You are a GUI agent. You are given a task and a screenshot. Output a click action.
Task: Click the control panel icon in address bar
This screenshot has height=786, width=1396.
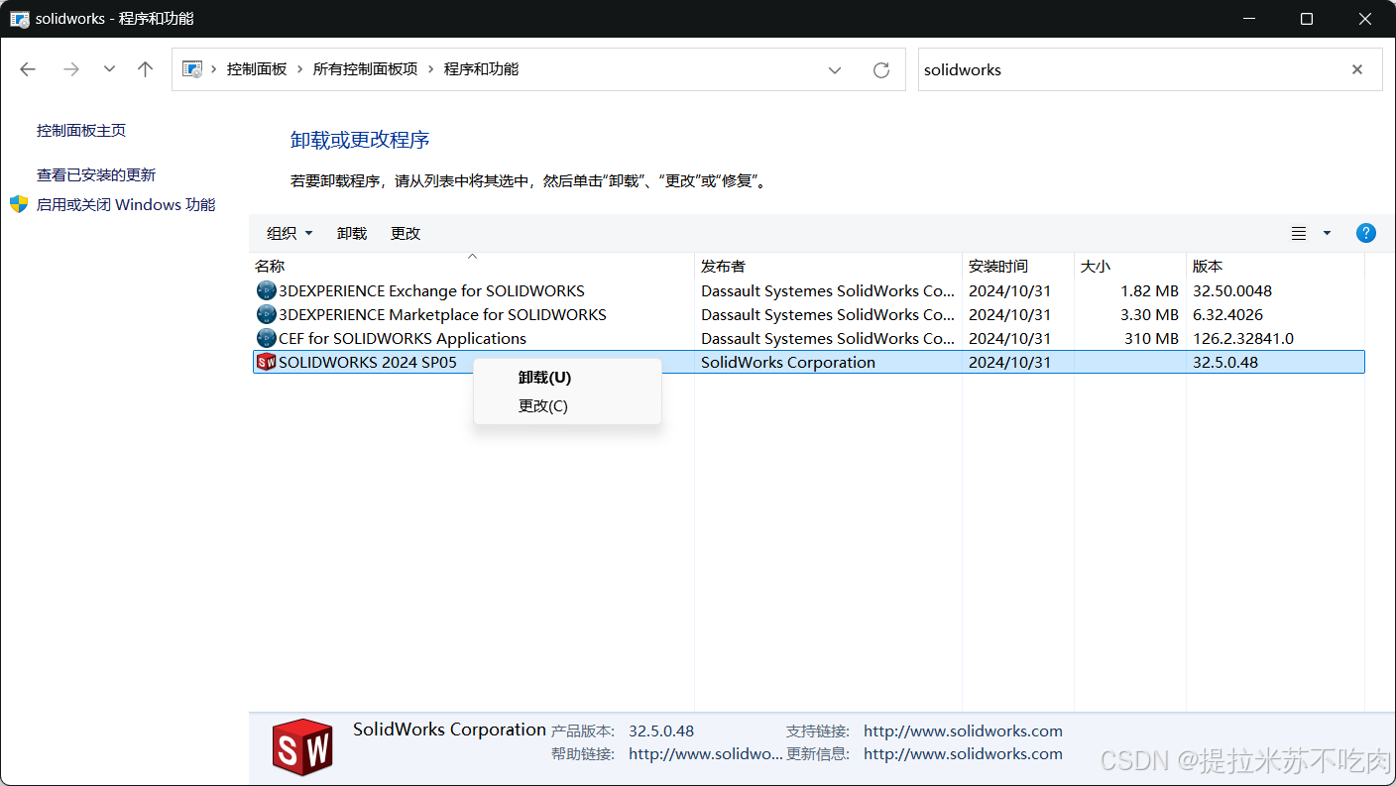[x=193, y=69]
